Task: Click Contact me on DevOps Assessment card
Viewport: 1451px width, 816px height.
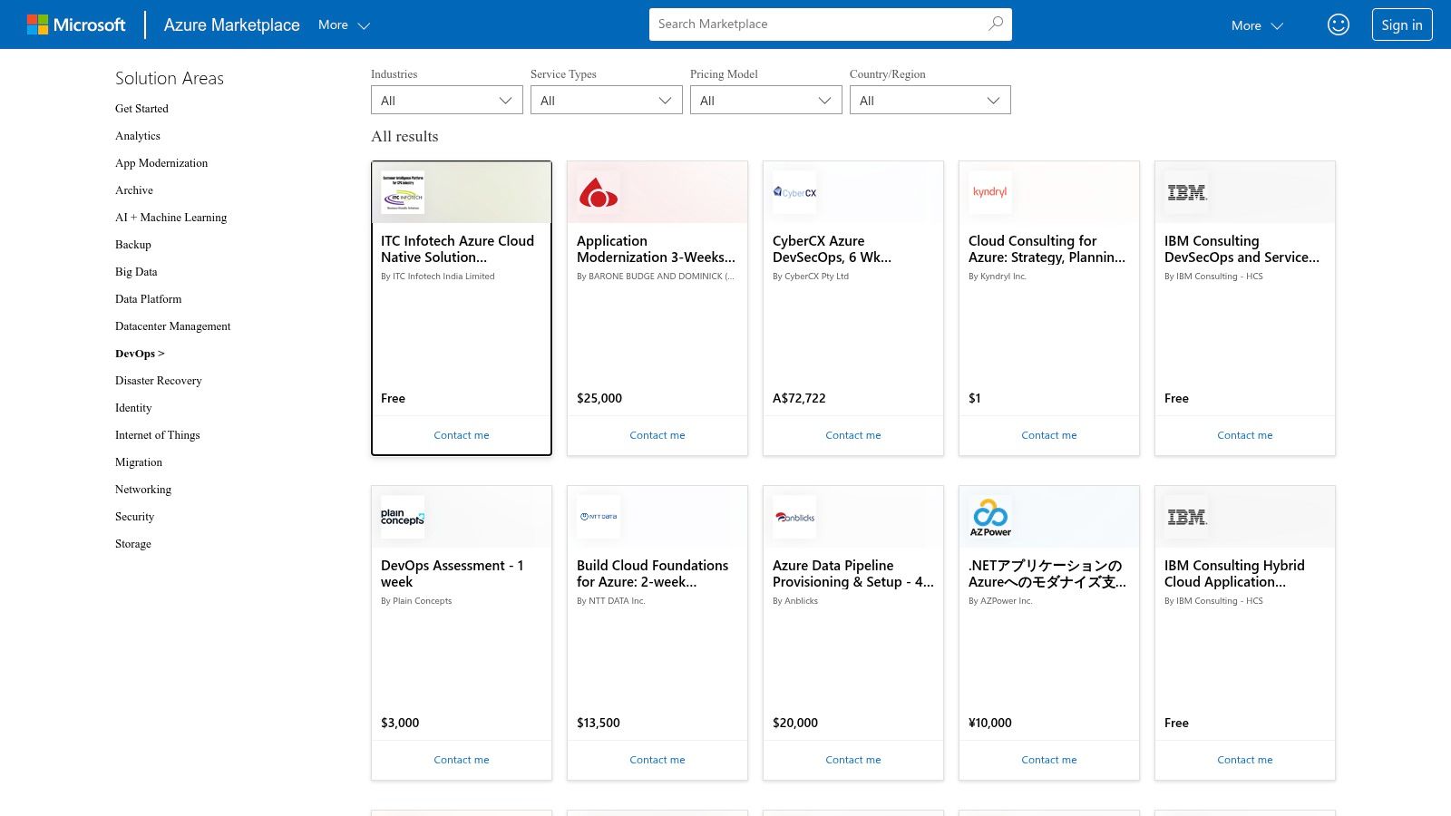Action: pos(461,760)
